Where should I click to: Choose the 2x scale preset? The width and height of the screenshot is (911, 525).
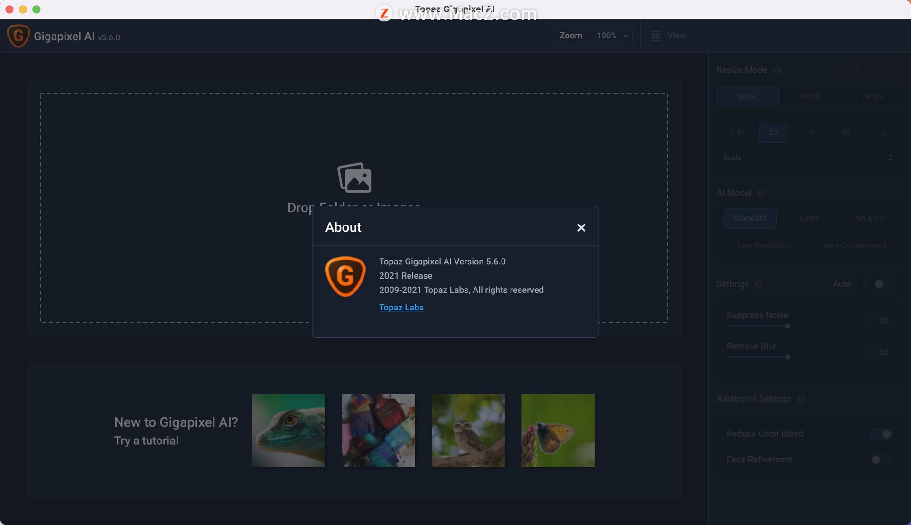773,133
